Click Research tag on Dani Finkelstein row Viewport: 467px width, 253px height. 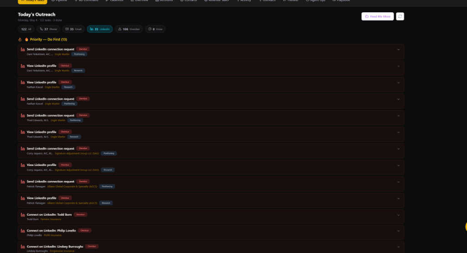tap(78, 71)
